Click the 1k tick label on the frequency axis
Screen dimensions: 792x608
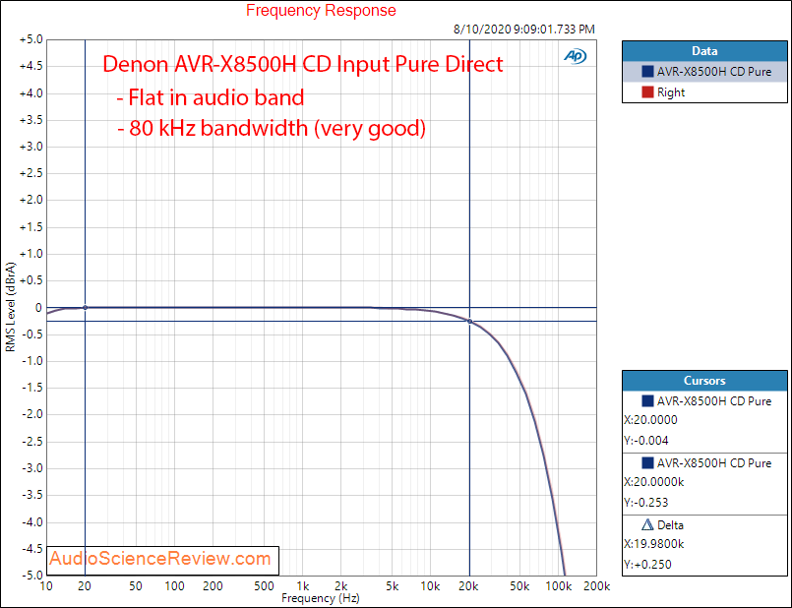pos(303,586)
